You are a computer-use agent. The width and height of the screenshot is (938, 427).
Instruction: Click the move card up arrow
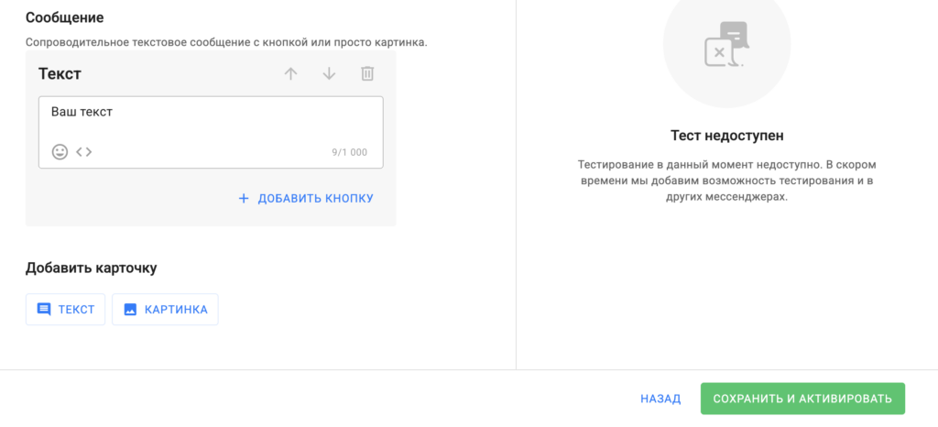click(x=291, y=74)
